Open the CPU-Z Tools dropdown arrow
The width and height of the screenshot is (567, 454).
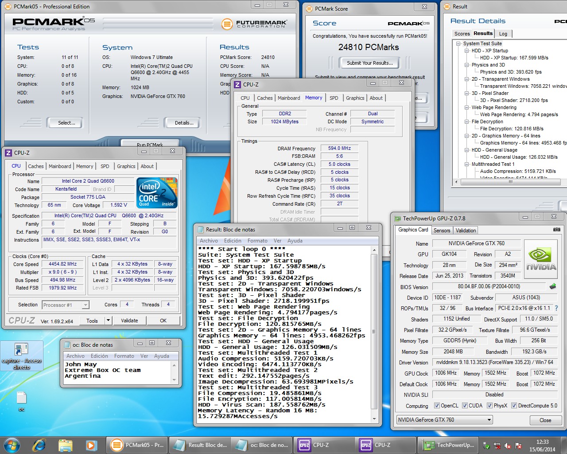pyautogui.click(x=108, y=320)
